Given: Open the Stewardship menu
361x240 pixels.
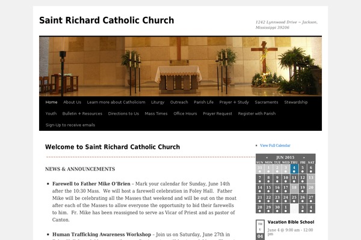Looking at the screenshot, I should coord(296,102).
